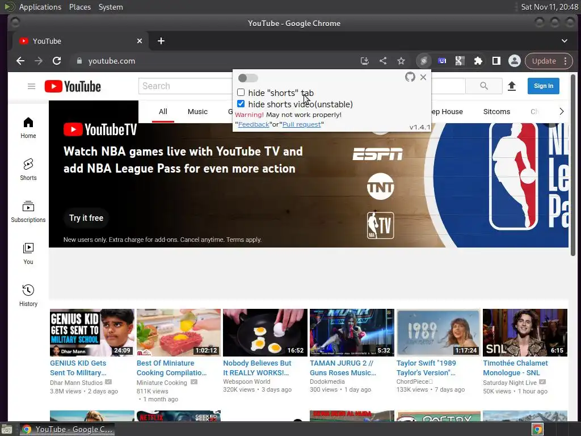Click the upload arrow icon

point(512,86)
